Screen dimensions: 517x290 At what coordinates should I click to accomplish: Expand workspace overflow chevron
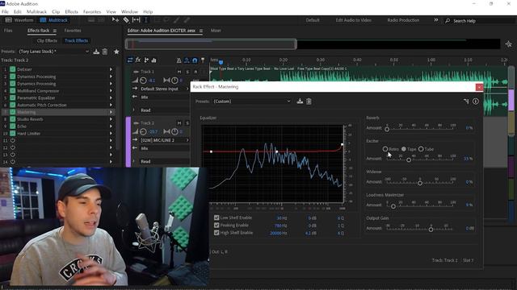tap(436, 20)
